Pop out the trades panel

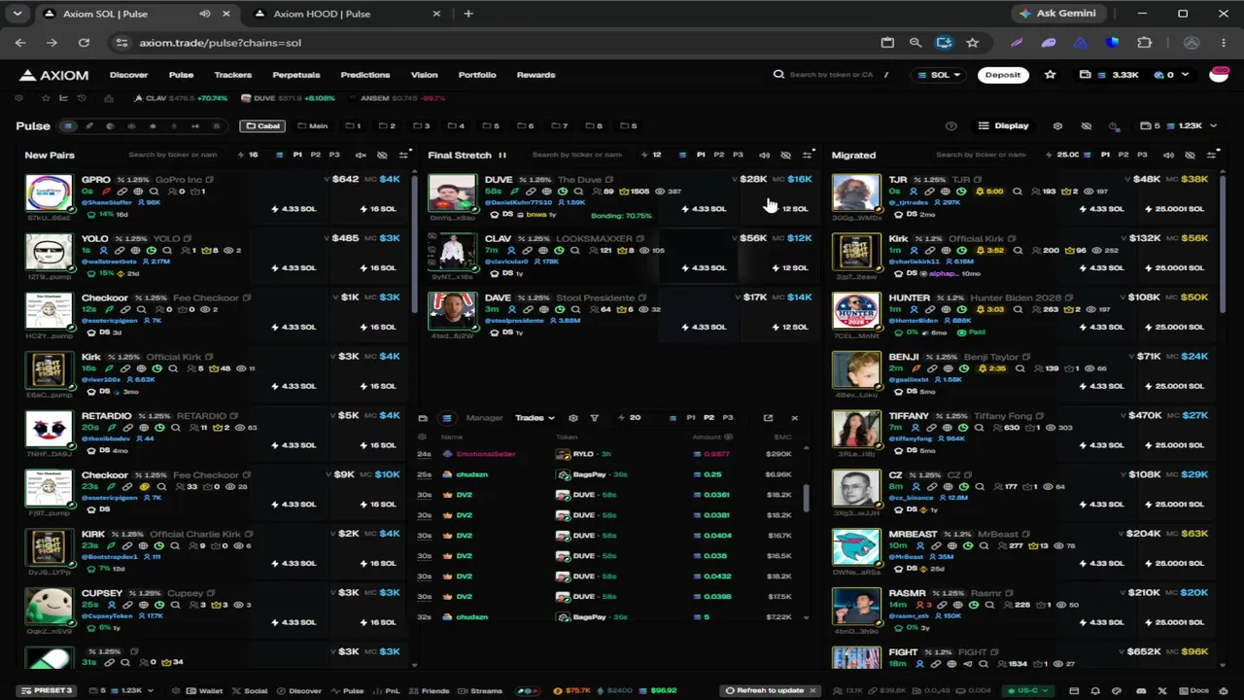pos(768,418)
